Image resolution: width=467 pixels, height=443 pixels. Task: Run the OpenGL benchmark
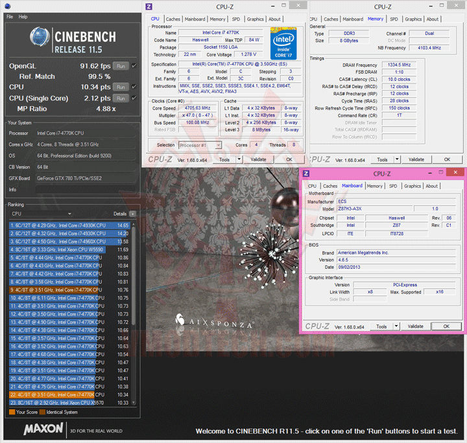tap(121, 66)
